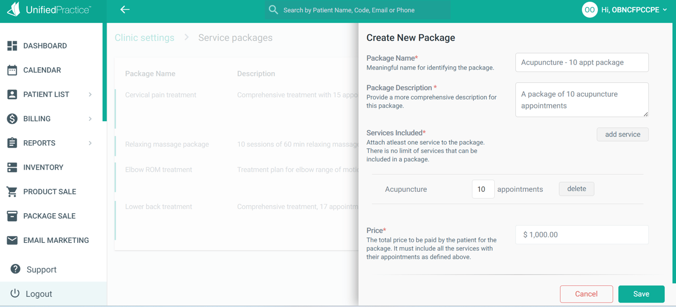Select the Product Sale cart icon
The height and width of the screenshot is (307, 676).
(13, 191)
